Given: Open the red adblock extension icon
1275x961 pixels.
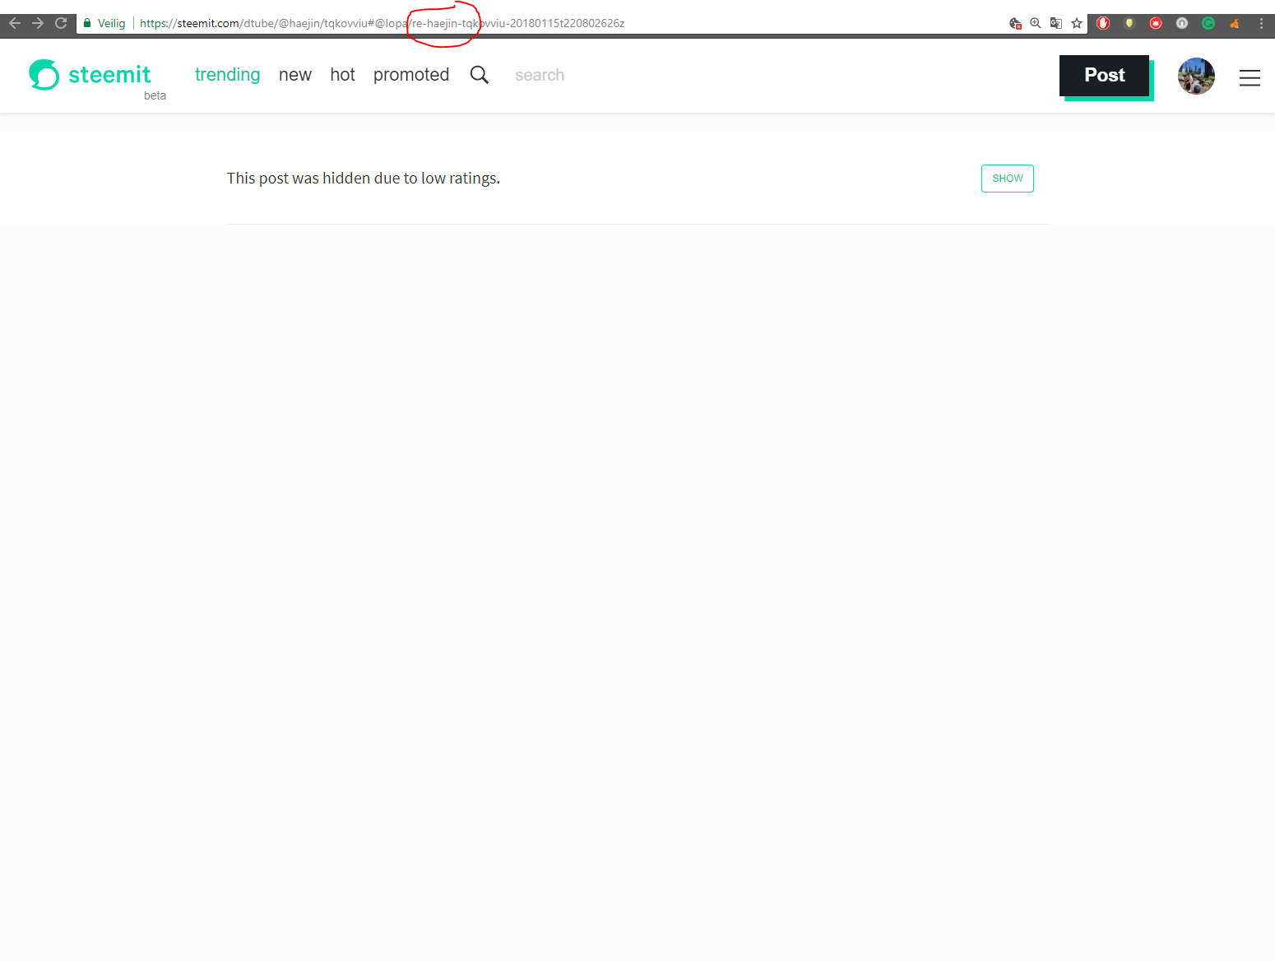Looking at the screenshot, I should click(1103, 23).
